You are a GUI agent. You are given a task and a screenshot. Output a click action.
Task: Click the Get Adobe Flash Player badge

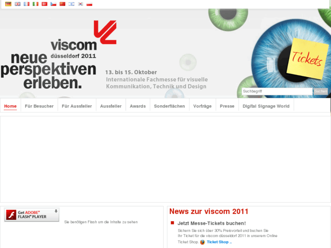pos(32,215)
